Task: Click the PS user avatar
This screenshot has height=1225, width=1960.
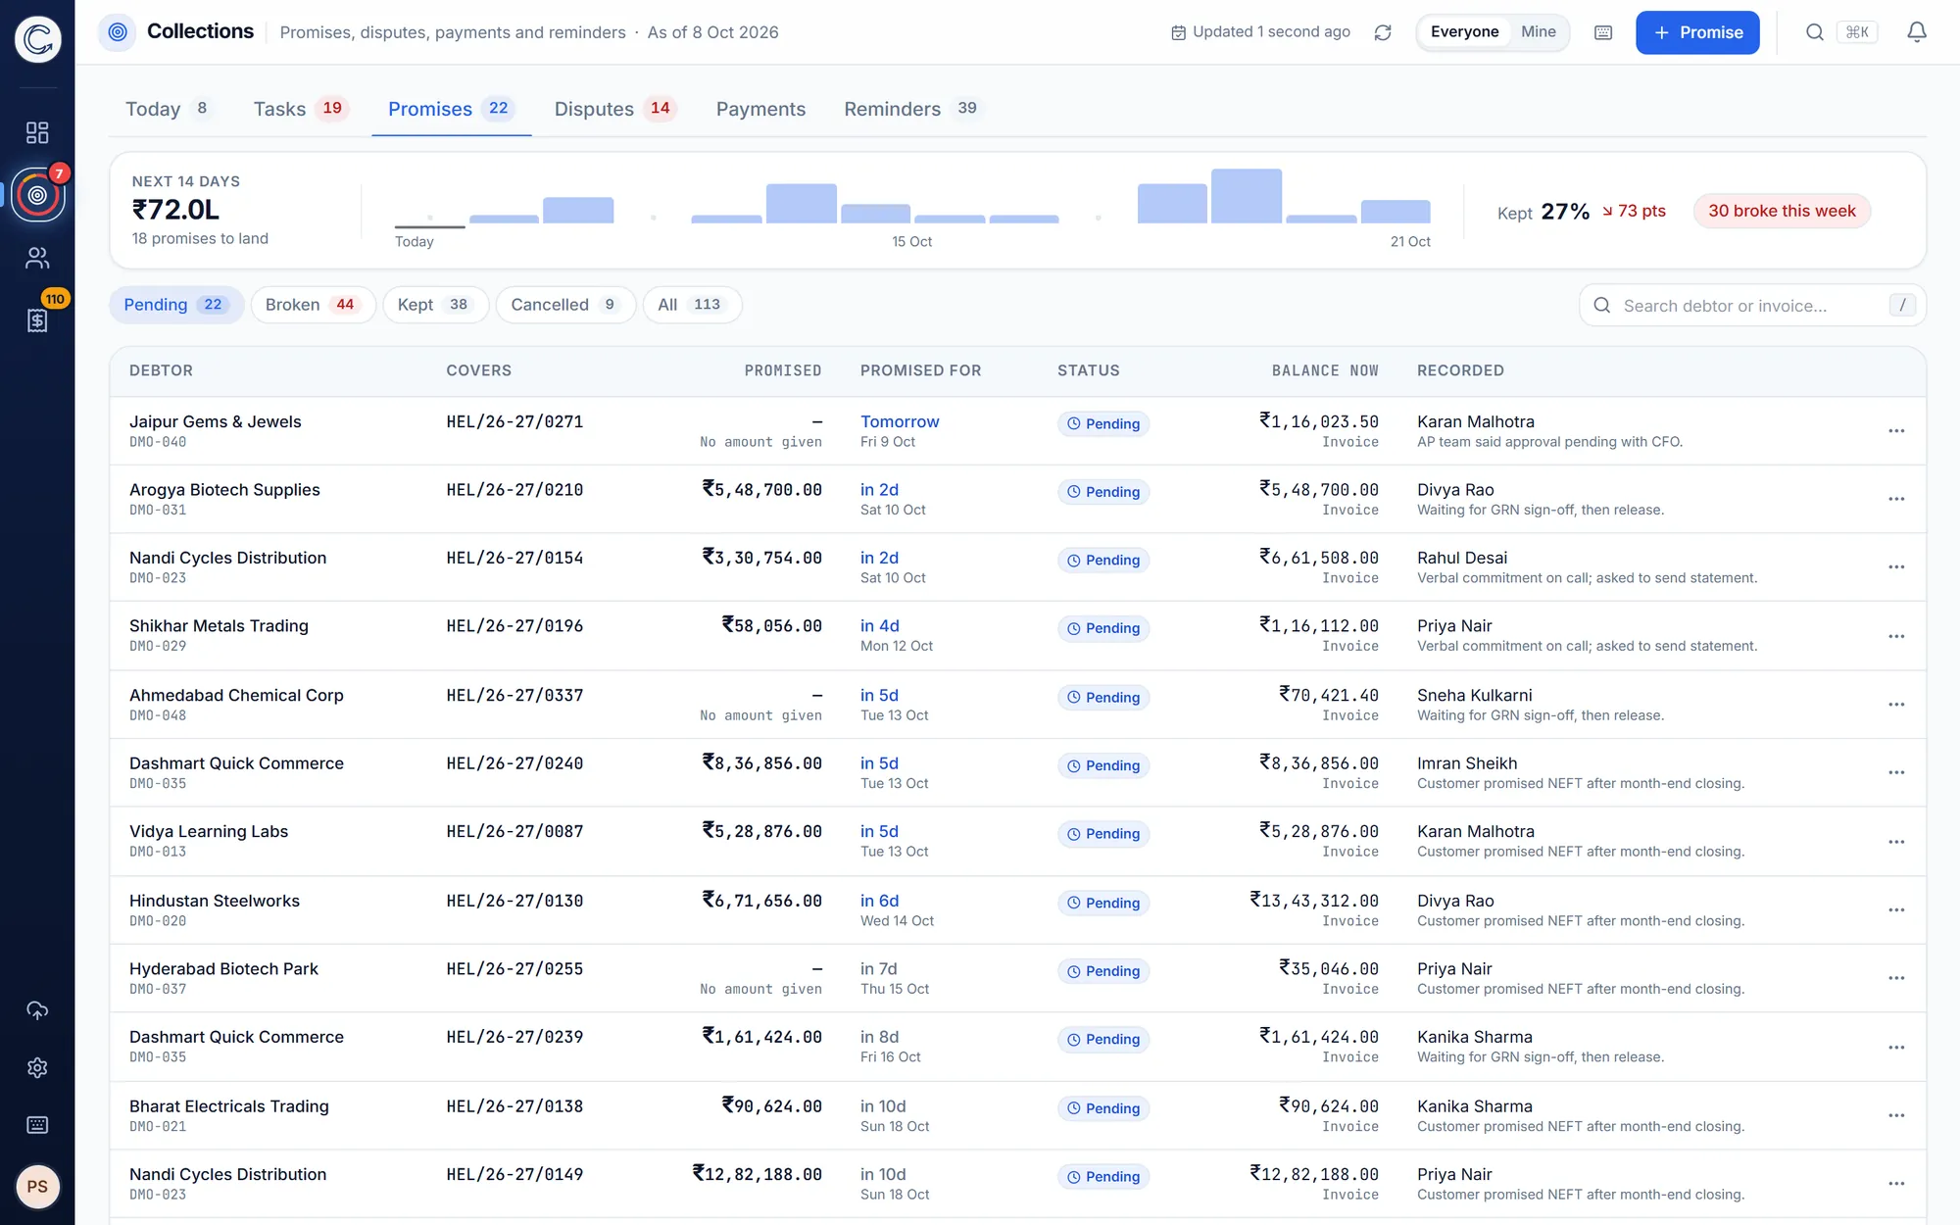Action: point(37,1187)
